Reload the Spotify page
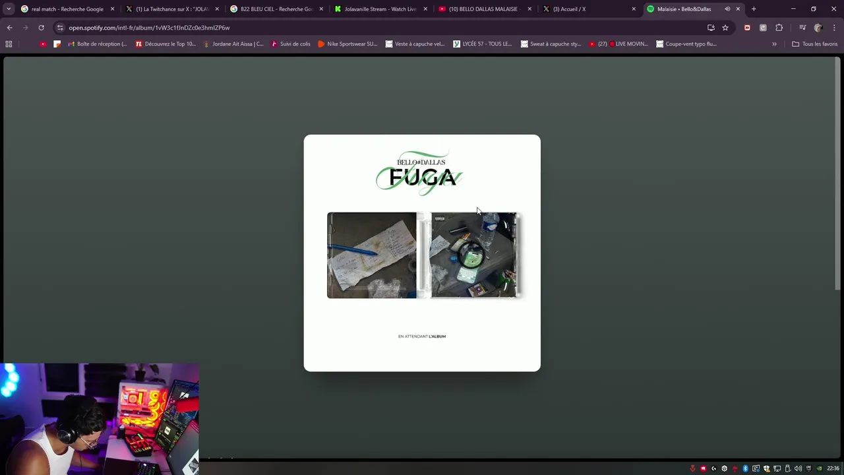Image resolution: width=844 pixels, height=475 pixels. click(x=41, y=28)
